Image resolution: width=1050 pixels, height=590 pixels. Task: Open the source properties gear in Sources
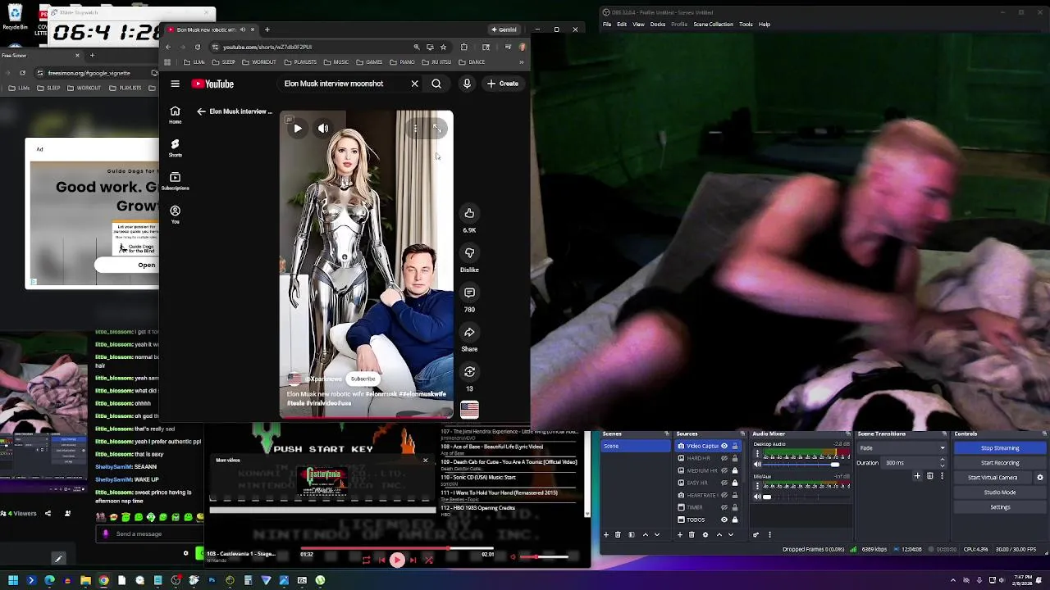[x=705, y=535]
